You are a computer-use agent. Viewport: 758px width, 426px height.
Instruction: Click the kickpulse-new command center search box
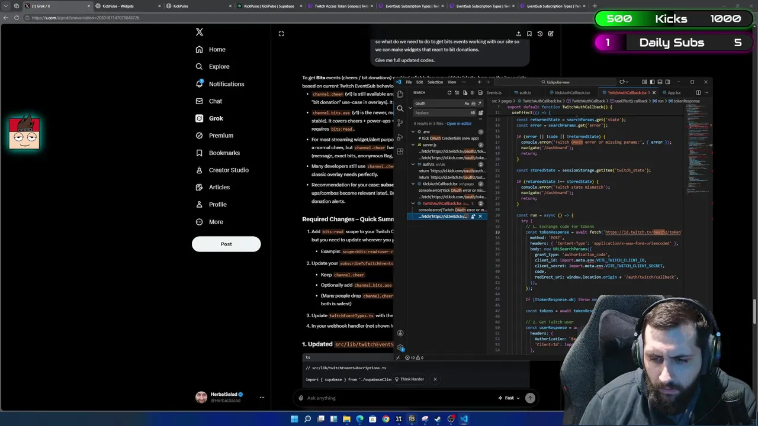(555, 82)
